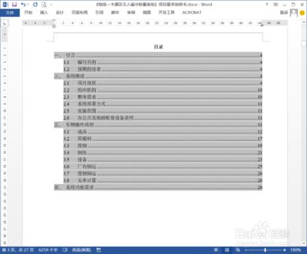This screenshot has width=307, height=254.
Task: Click the language indicator 英语(美国) in status bar
Action: pyautogui.click(x=82, y=250)
